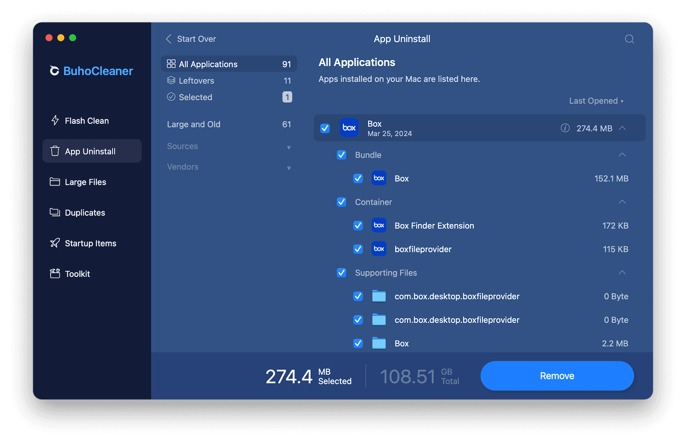
Task: Click the 108.51 GB Total value
Action: [x=419, y=377]
